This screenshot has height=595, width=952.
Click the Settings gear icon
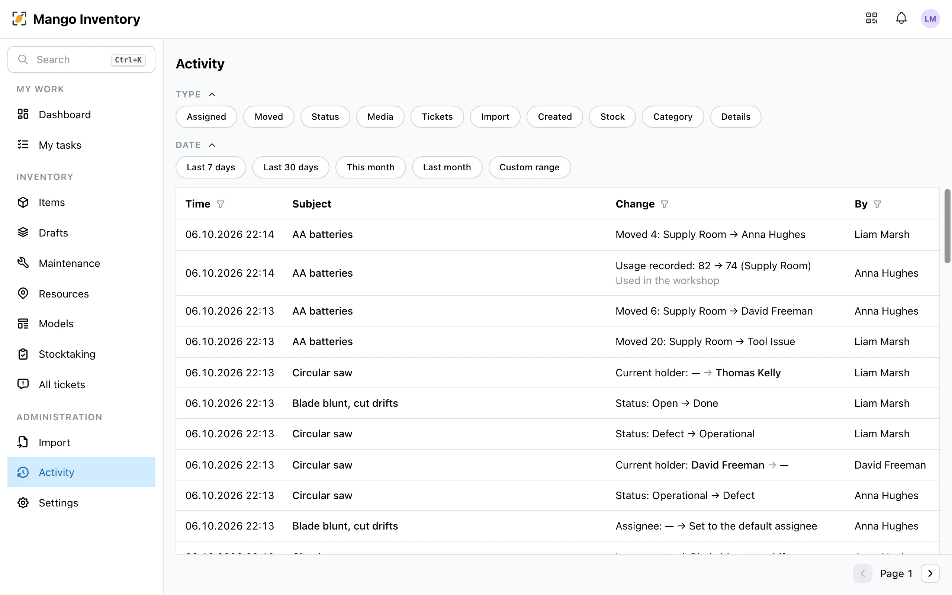pos(23,502)
